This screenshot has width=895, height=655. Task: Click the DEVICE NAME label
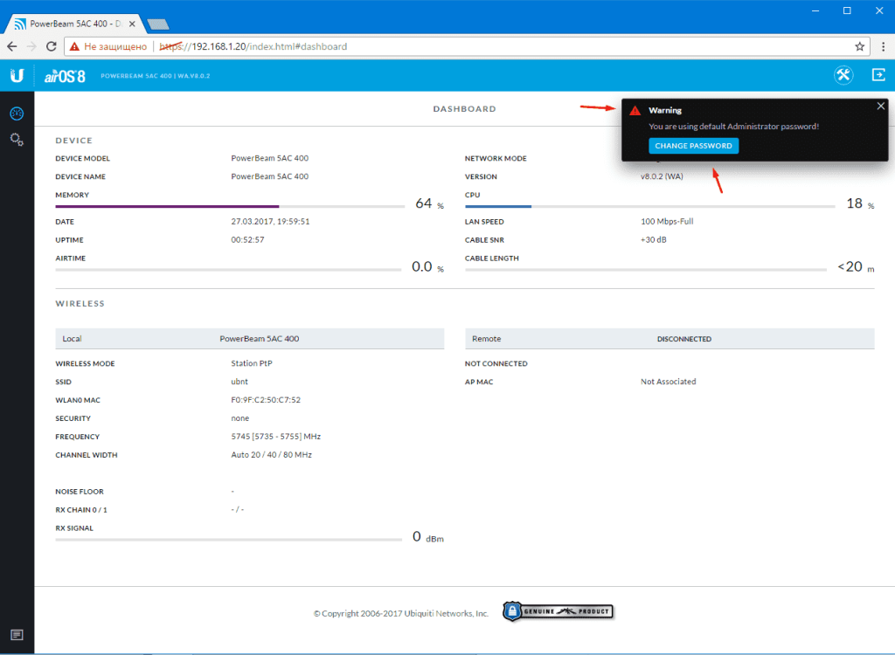(x=80, y=176)
